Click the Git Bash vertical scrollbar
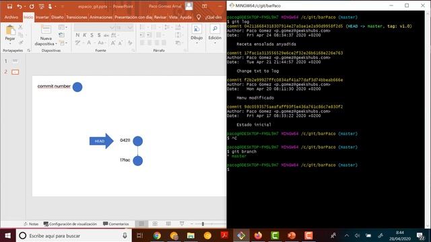The image size is (431, 242). click(428, 120)
